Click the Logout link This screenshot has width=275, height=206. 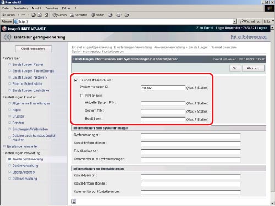pos(262,28)
